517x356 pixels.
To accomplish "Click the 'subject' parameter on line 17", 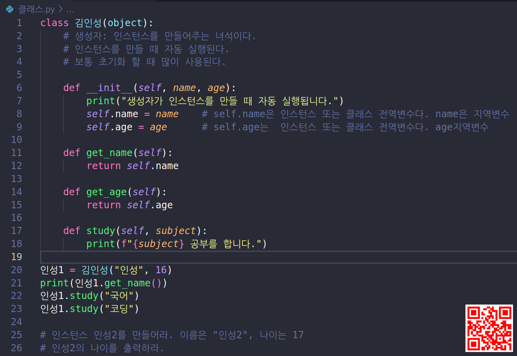I will [x=176, y=231].
